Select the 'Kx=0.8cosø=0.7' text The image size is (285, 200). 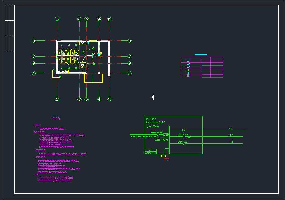155,122
